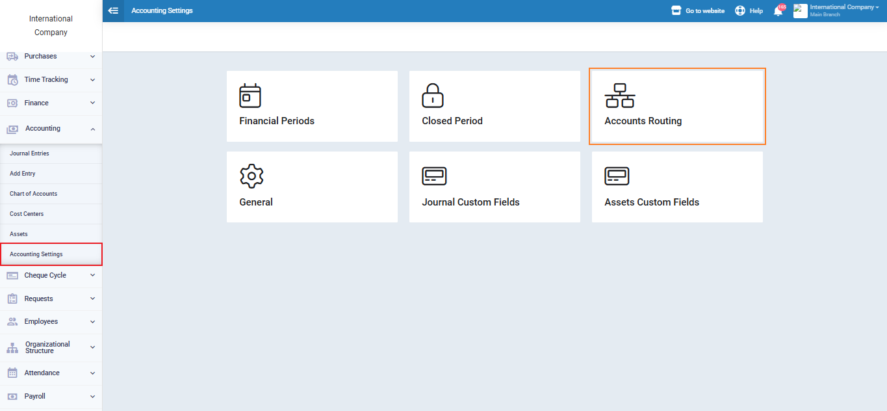Image resolution: width=887 pixels, height=411 pixels.
Task: Open Journal Entries in the sidebar
Action: pos(30,153)
